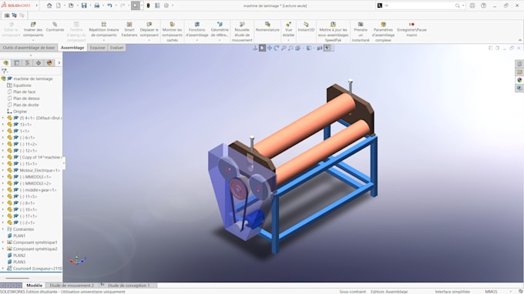Click Prendre un instantané
The width and height of the screenshot is (524, 294).
click(x=361, y=32)
